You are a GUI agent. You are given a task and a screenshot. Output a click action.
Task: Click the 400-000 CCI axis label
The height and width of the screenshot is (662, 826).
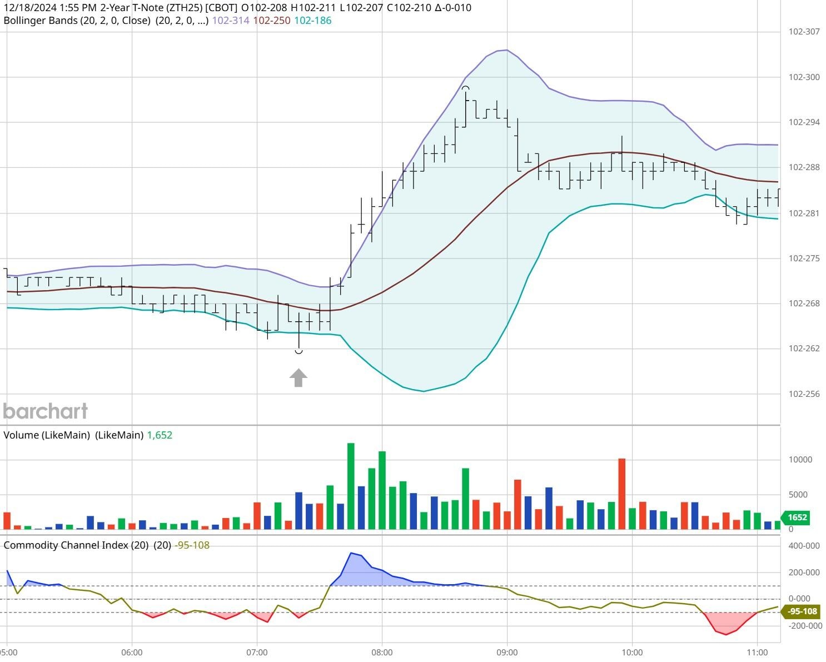point(804,546)
